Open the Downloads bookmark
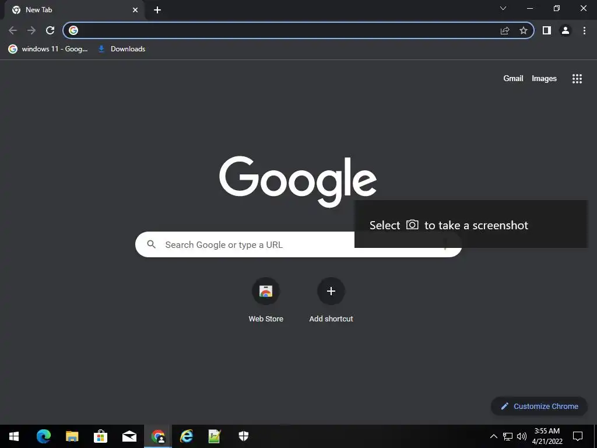Image resolution: width=597 pixels, height=448 pixels. 122,49
